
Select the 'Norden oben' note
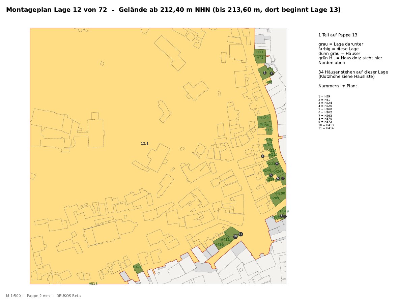[x=332, y=63]
